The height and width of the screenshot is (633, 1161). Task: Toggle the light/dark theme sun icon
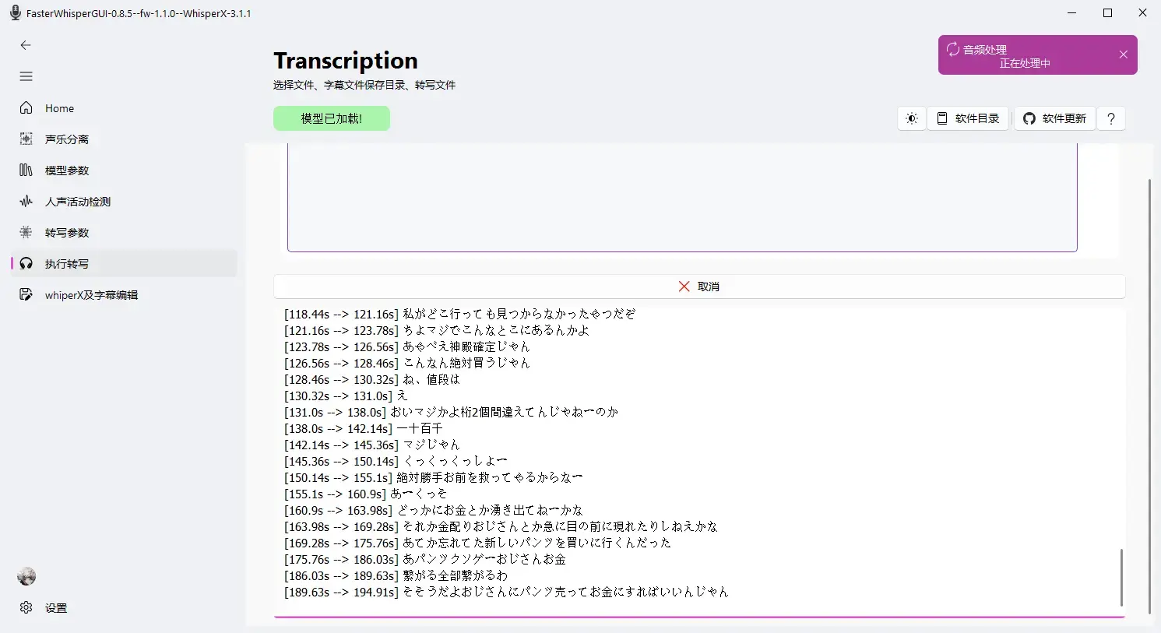tap(912, 118)
